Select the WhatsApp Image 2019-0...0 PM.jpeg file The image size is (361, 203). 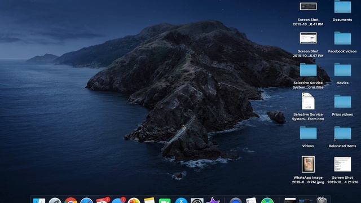pos(308,164)
